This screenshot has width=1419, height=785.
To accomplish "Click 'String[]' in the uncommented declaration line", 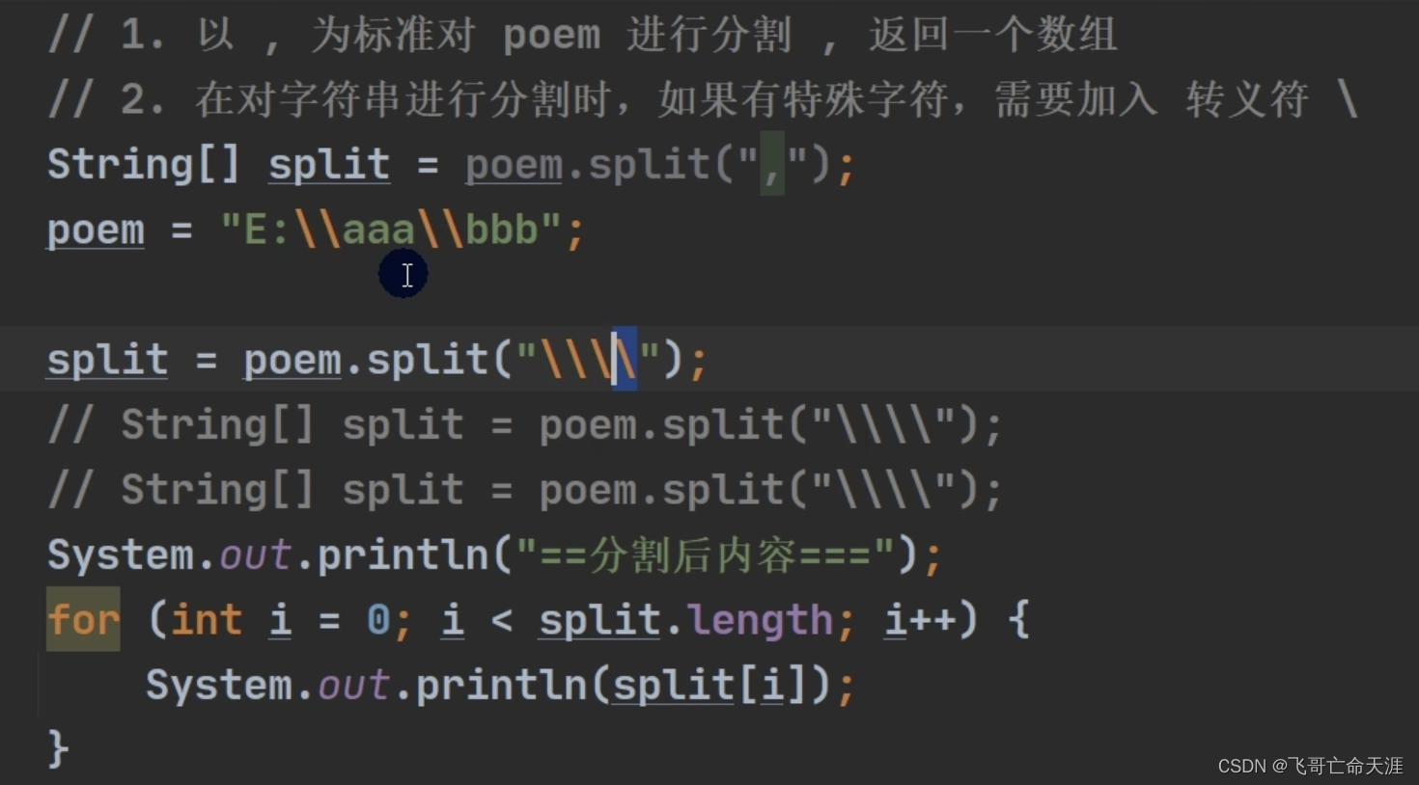I will 143,164.
